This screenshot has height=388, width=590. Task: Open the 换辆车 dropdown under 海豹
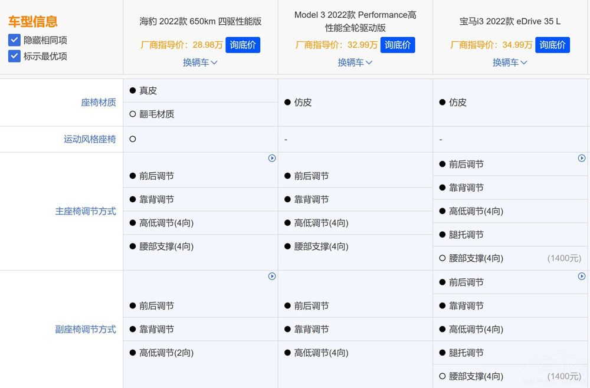click(200, 63)
